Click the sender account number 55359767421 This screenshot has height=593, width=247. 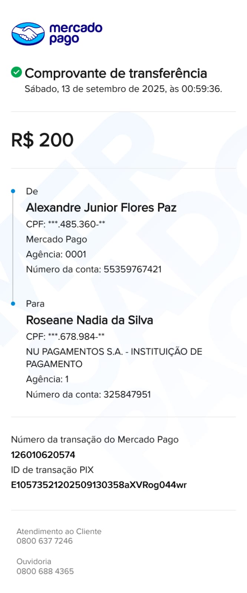point(132,269)
